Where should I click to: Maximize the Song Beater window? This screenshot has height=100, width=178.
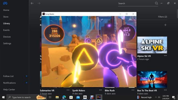(127, 14)
